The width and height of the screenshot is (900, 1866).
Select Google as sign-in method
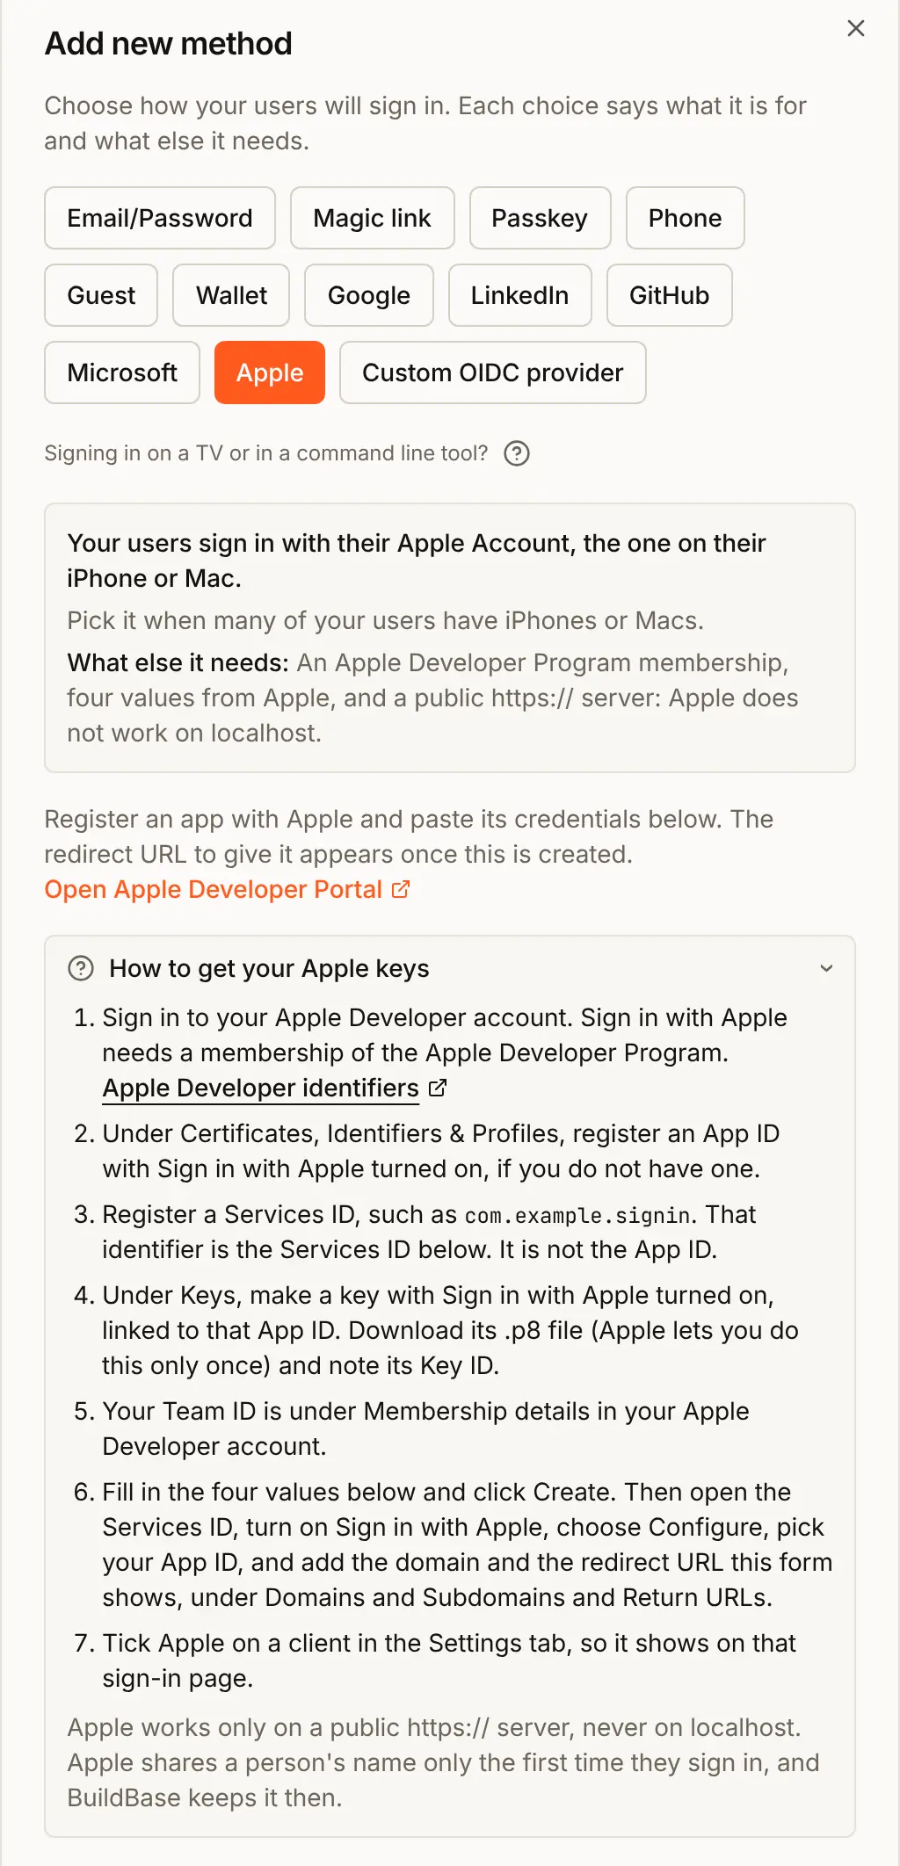[x=369, y=295]
